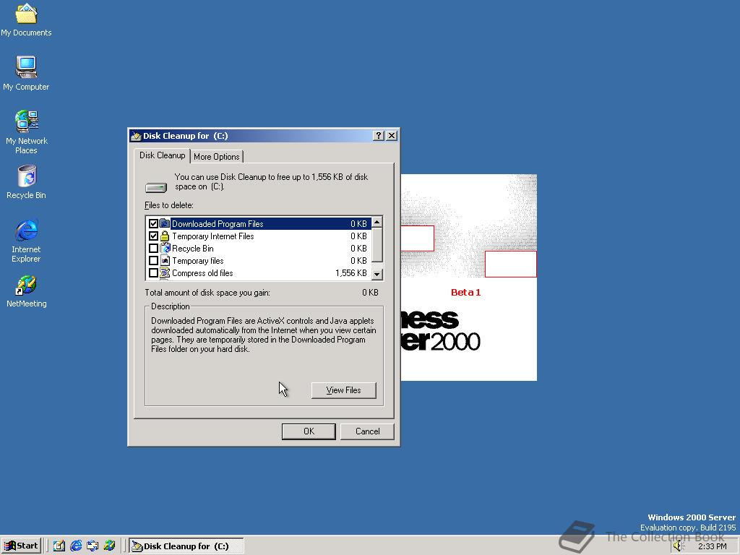Open the Start menu
740x555 pixels.
click(x=21, y=546)
